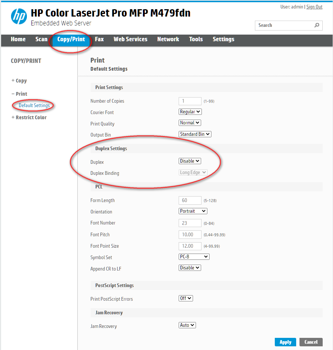
Task: Open the Append CR to LF dropdown
Action: (189, 268)
